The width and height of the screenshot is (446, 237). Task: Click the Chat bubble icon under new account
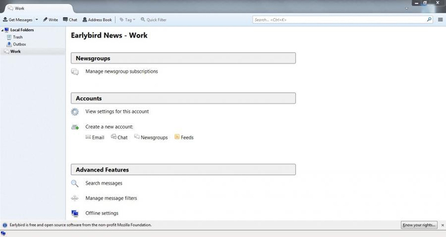pos(114,137)
